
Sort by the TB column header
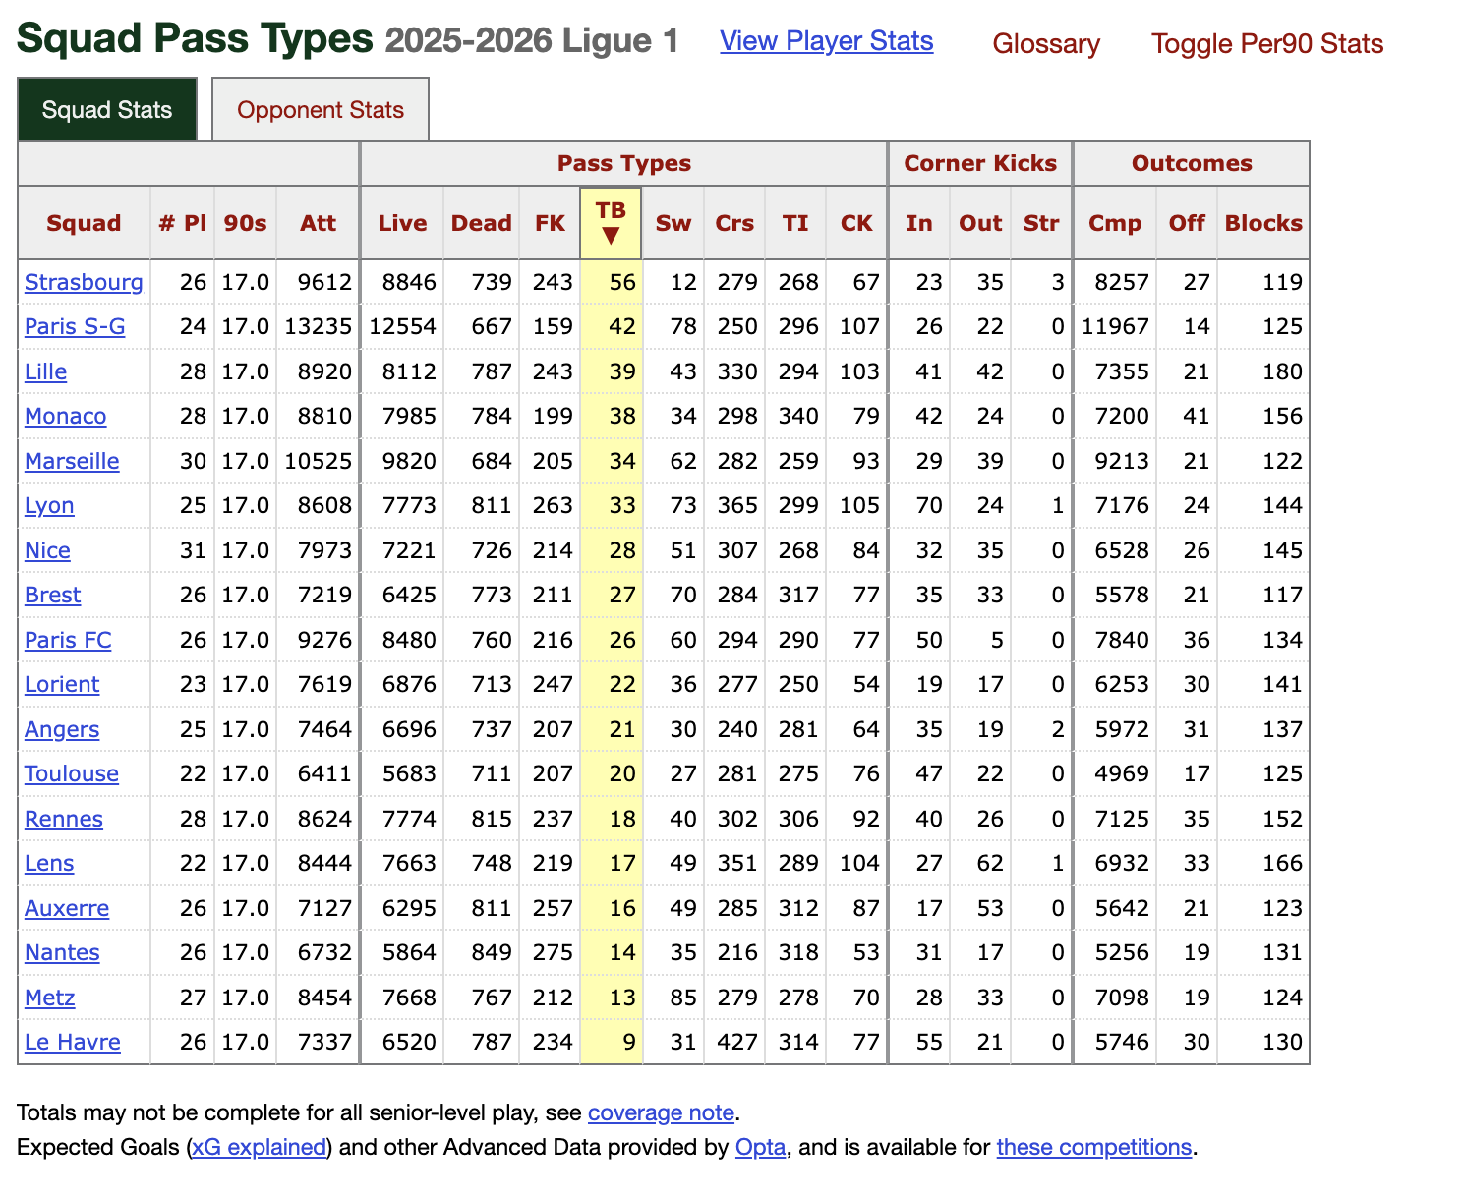pyautogui.click(x=611, y=223)
